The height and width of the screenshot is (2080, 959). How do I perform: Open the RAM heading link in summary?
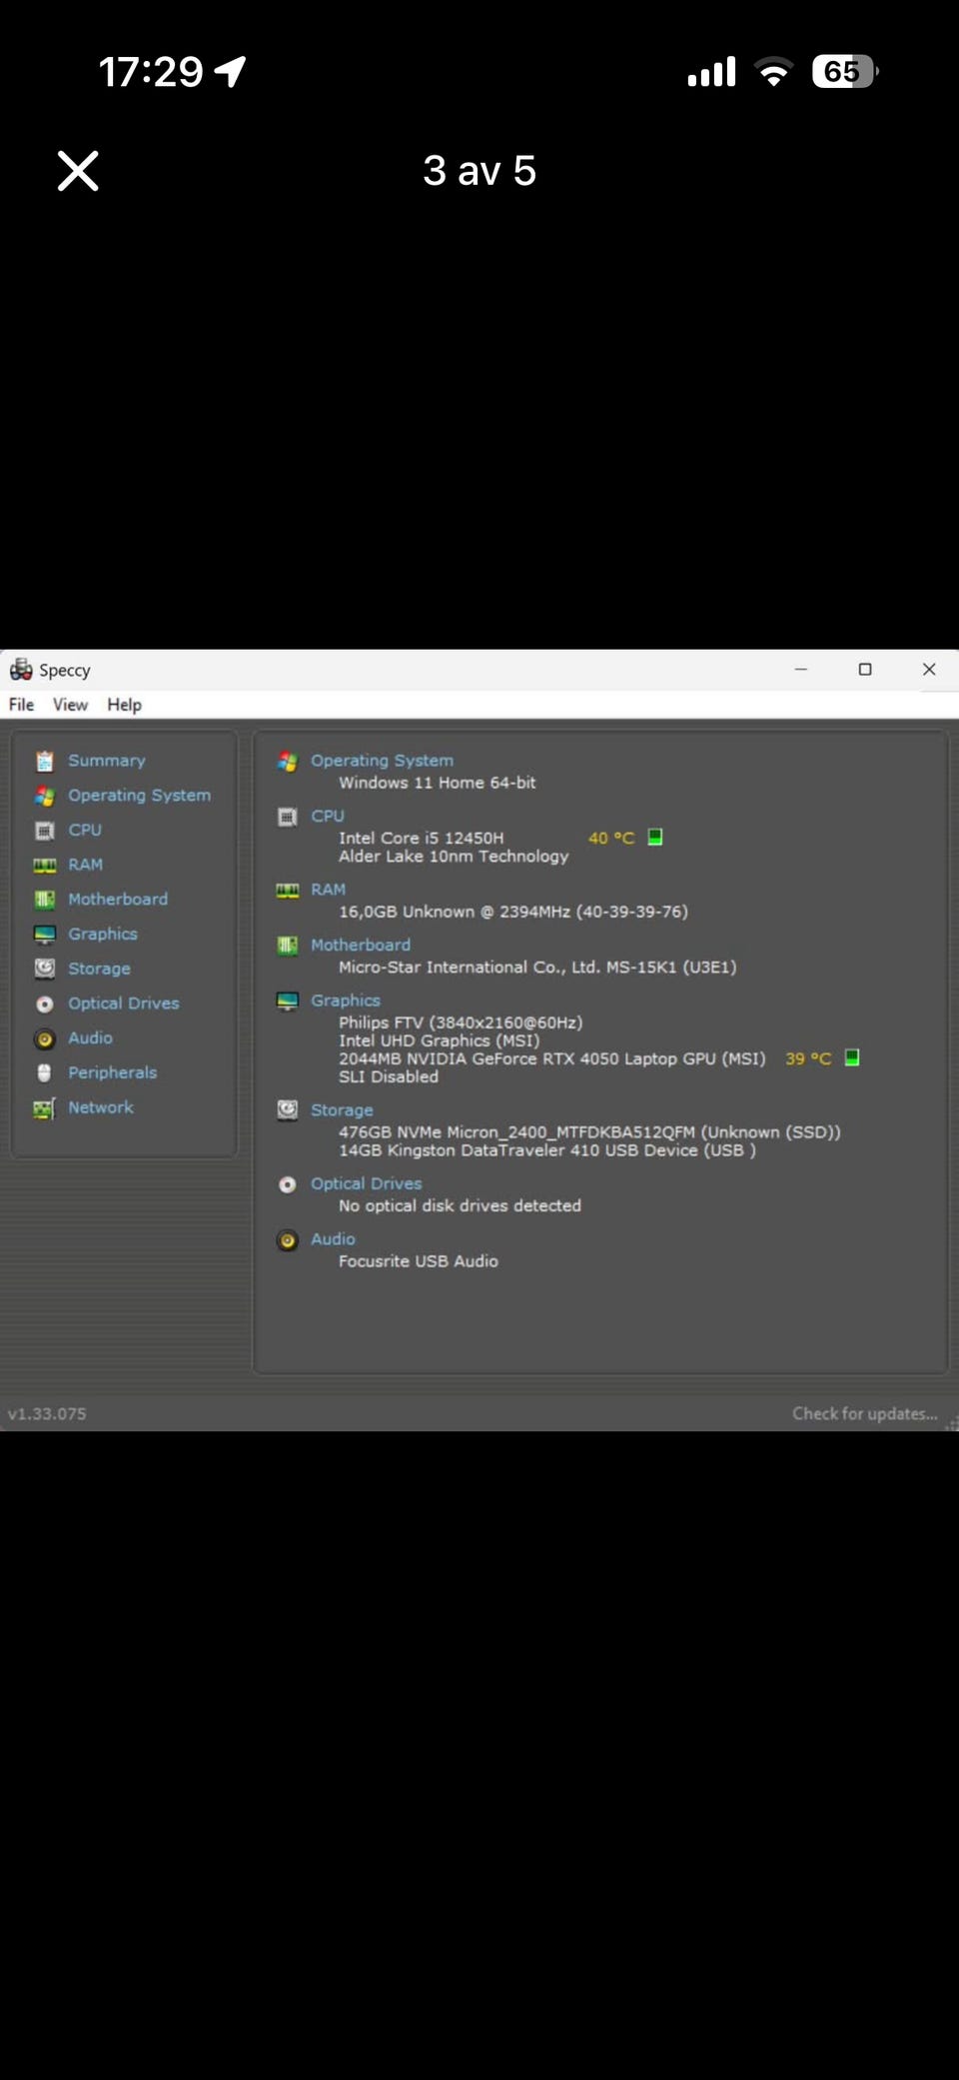[x=328, y=890]
